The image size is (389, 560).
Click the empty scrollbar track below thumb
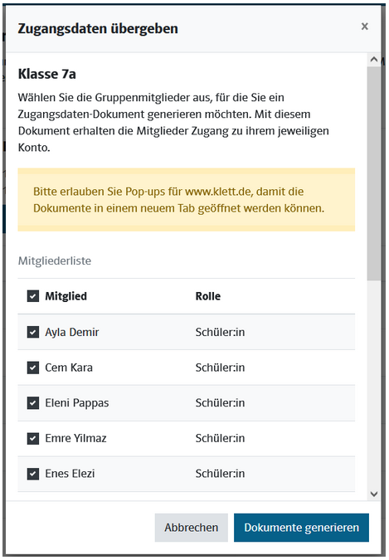pyautogui.click(x=374, y=384)
